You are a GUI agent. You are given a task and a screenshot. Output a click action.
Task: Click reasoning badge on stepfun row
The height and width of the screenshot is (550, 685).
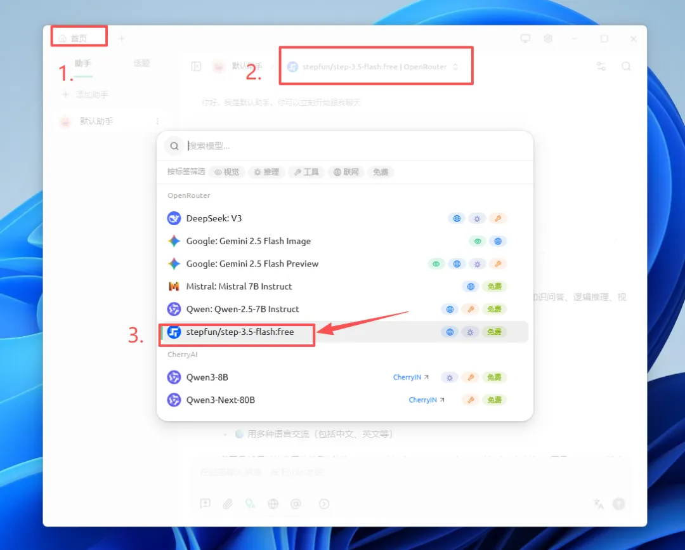pyautogui.click(x=470, y=332)
